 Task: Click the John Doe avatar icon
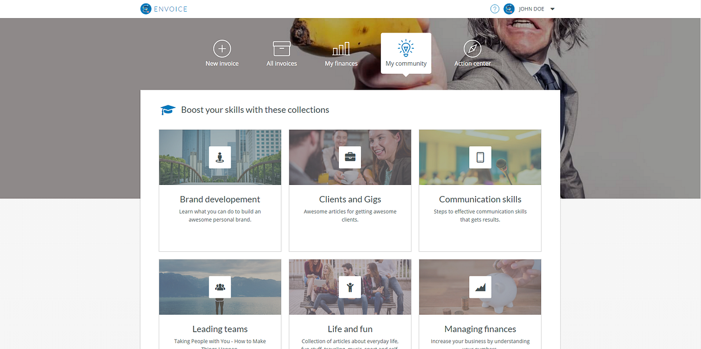pos(509,9)
